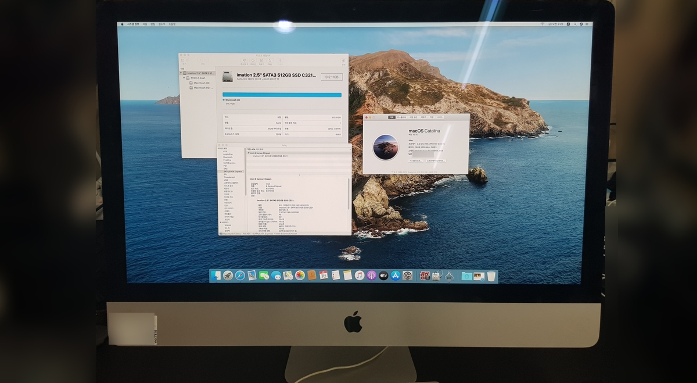Viewport: 697px width, 383px height.
Task: Open Notes yellow pad icon in Dock
Action: coord(348,275)
